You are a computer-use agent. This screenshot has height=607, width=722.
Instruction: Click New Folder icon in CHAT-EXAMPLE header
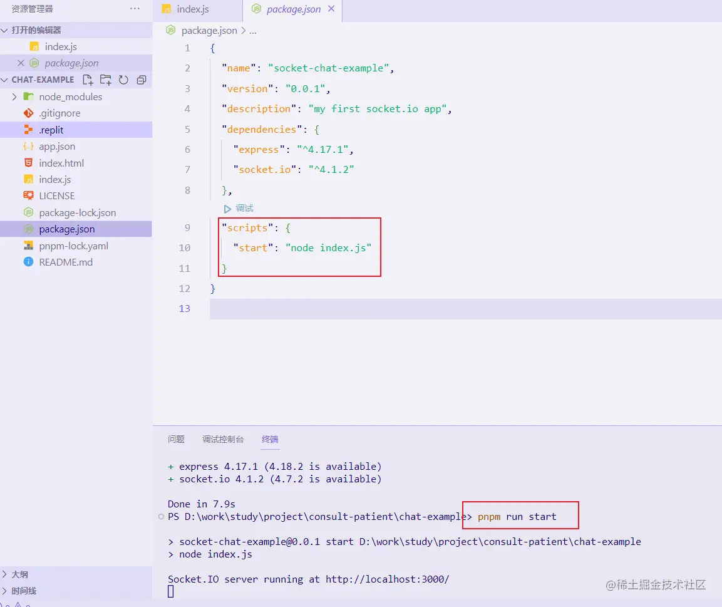[105, 80]
